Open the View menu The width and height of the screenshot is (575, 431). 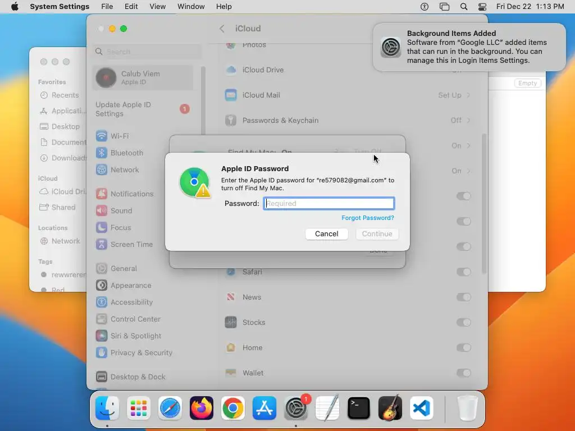pyautogui.click(x=157, y=7)
